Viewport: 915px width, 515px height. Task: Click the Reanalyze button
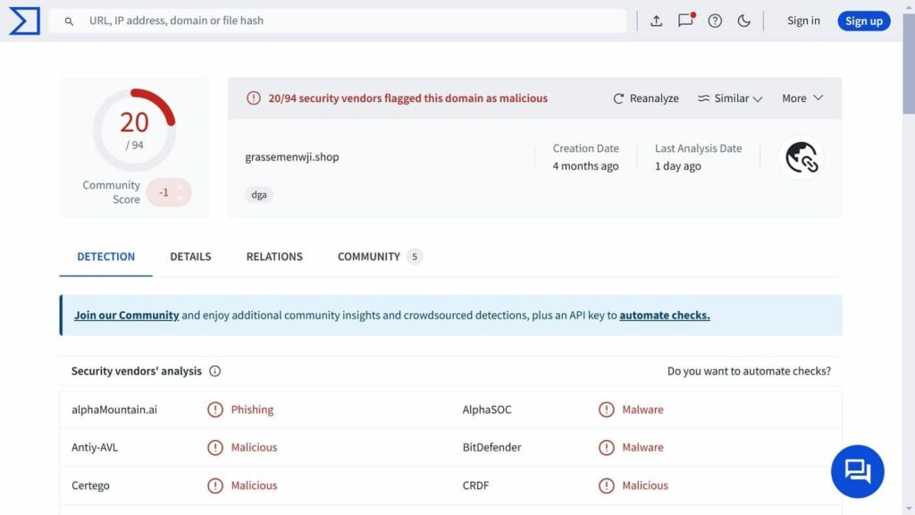point(646,98)
